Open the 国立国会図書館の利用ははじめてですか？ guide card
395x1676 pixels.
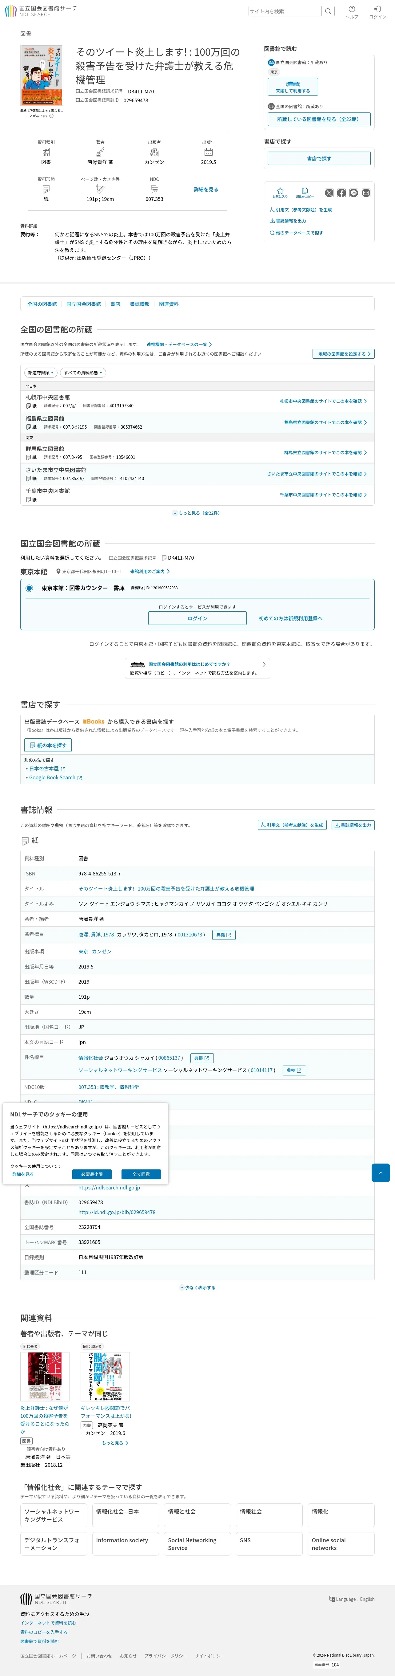[x=197, y=668]
